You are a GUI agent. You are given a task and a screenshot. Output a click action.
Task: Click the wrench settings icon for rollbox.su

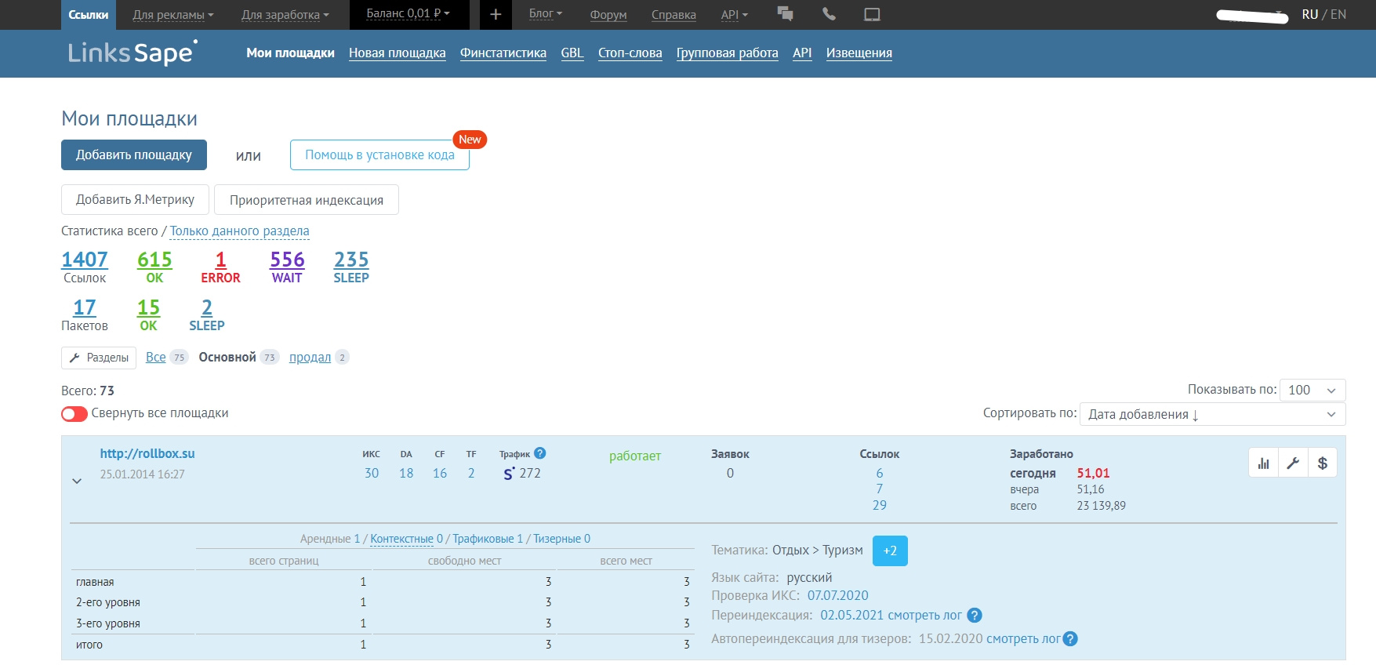tap(1293, 463)
